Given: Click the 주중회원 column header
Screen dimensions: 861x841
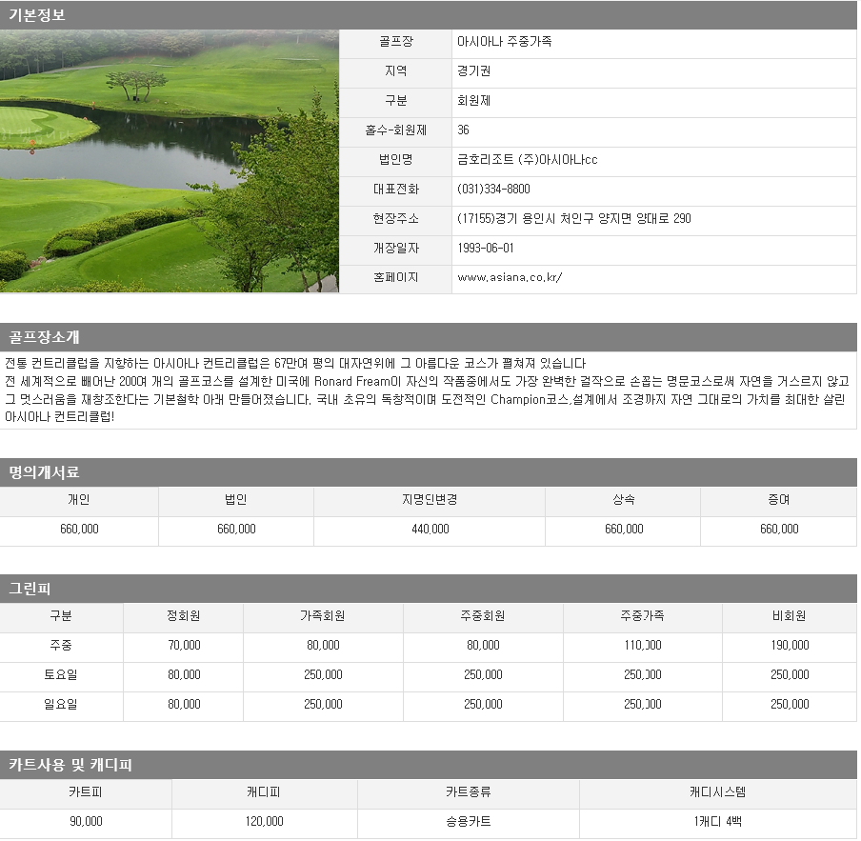Looking at the screenshot, I should coord(483,616).
